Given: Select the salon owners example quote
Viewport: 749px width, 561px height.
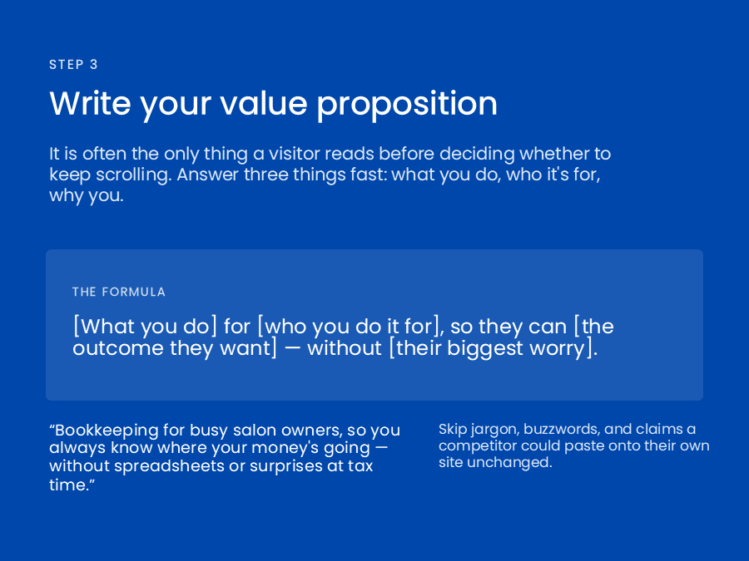Looking at the screenshot, I should tap(225, 457).
